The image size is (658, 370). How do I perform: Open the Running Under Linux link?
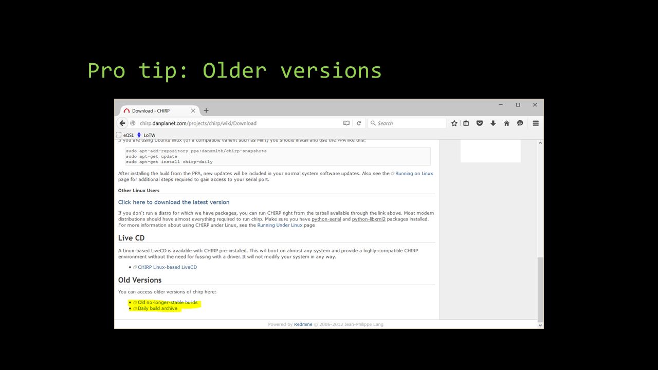coord(280,225)
